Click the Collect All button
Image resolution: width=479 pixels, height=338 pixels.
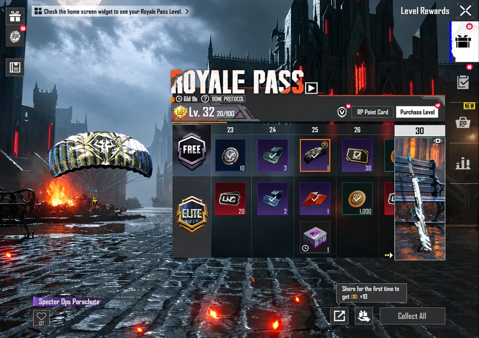click(412, 316)
